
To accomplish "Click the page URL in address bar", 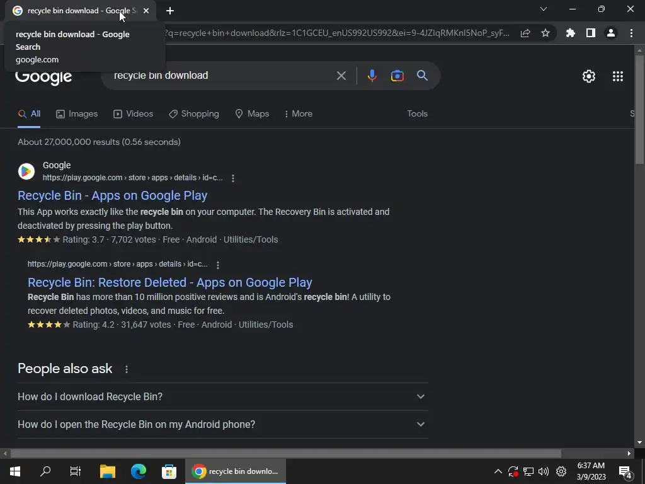I will 336,33.
